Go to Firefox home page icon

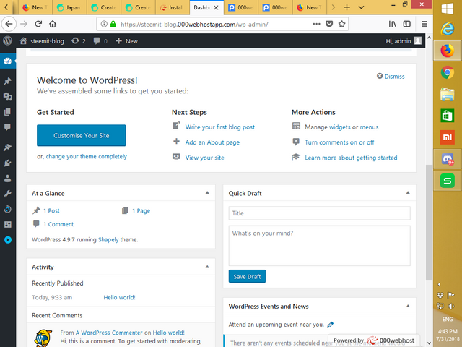53,24
